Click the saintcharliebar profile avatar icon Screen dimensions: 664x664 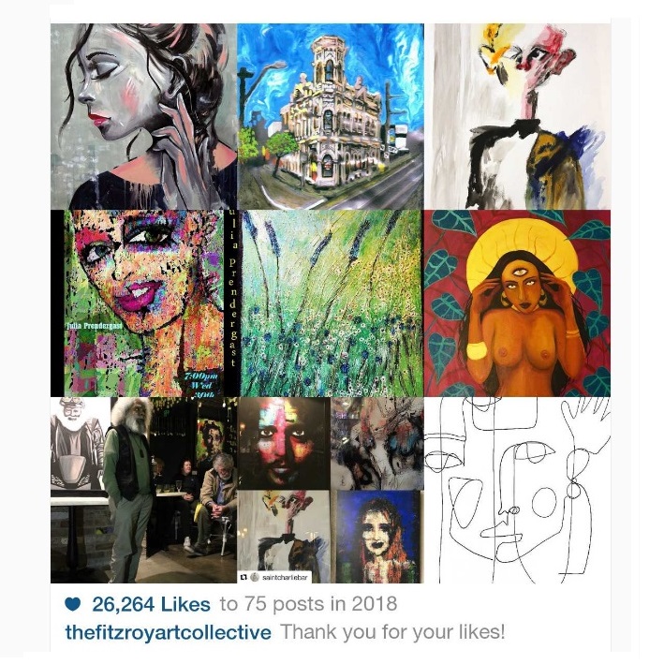click(x=254, y=577)
